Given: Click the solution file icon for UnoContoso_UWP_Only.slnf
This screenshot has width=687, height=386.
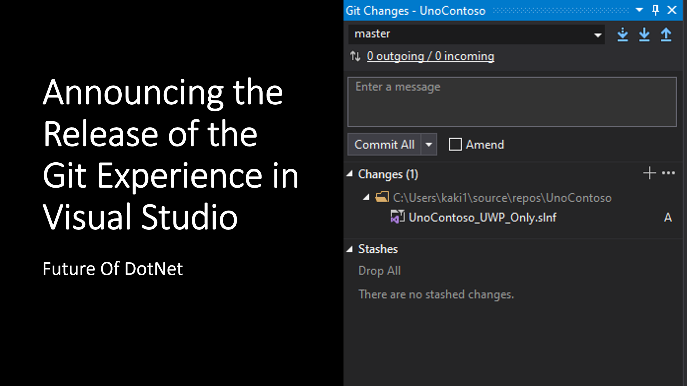Looking at the screenshot, I should point(397,217).
